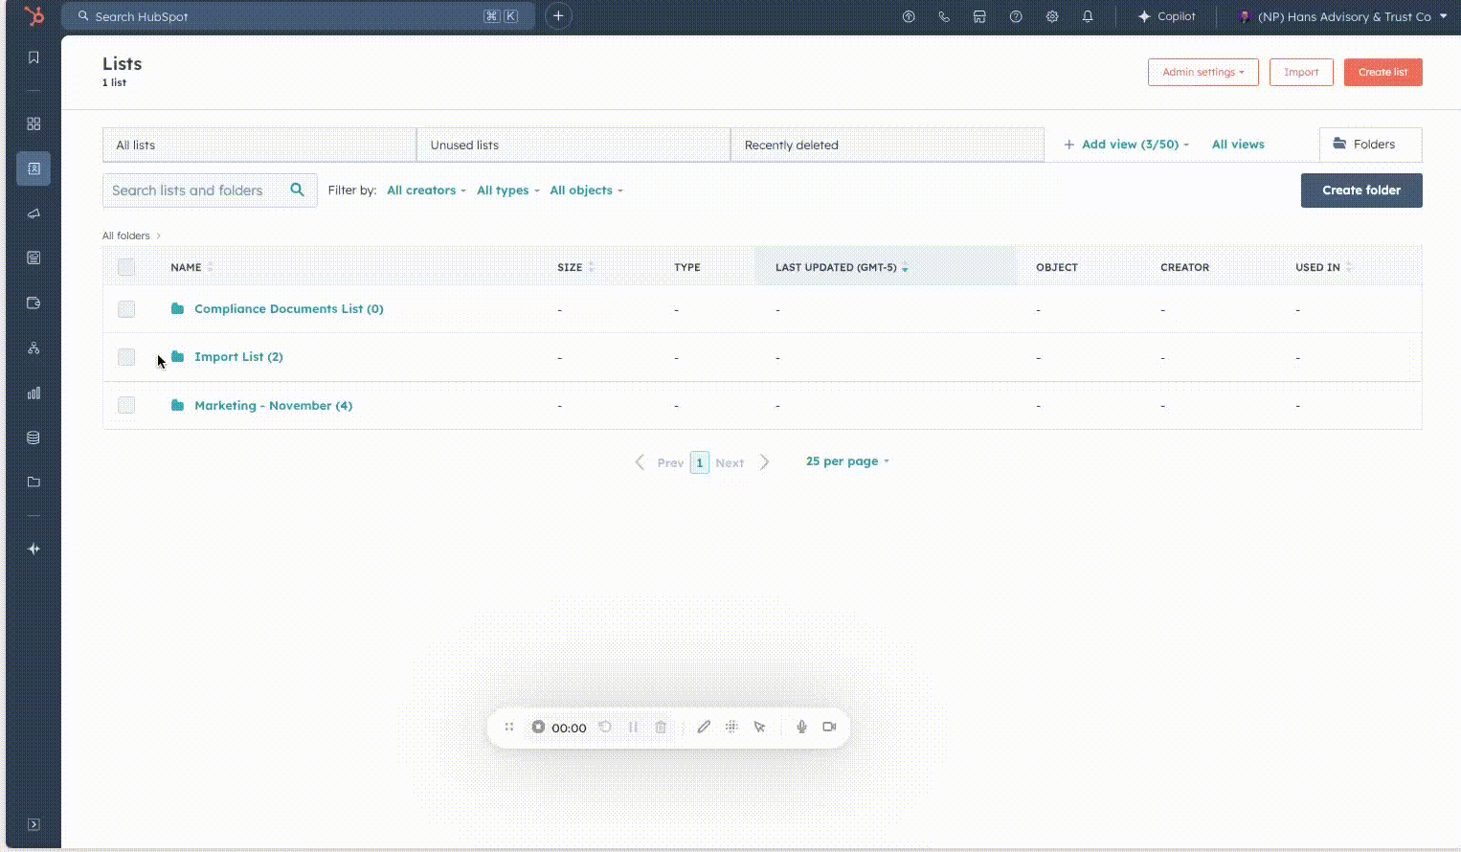Click the HubSpot sprocket logo
1461x852 pixels.
[34, 16]
